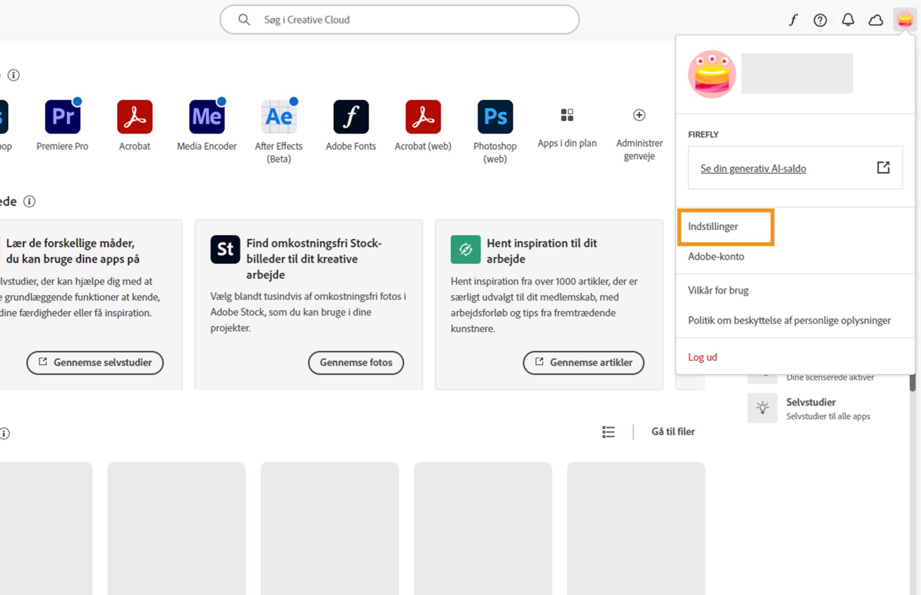Click the fonts icon in header
Image resolution: width=921 pixels, height=595 pixels.
click(x=793, y=20)
